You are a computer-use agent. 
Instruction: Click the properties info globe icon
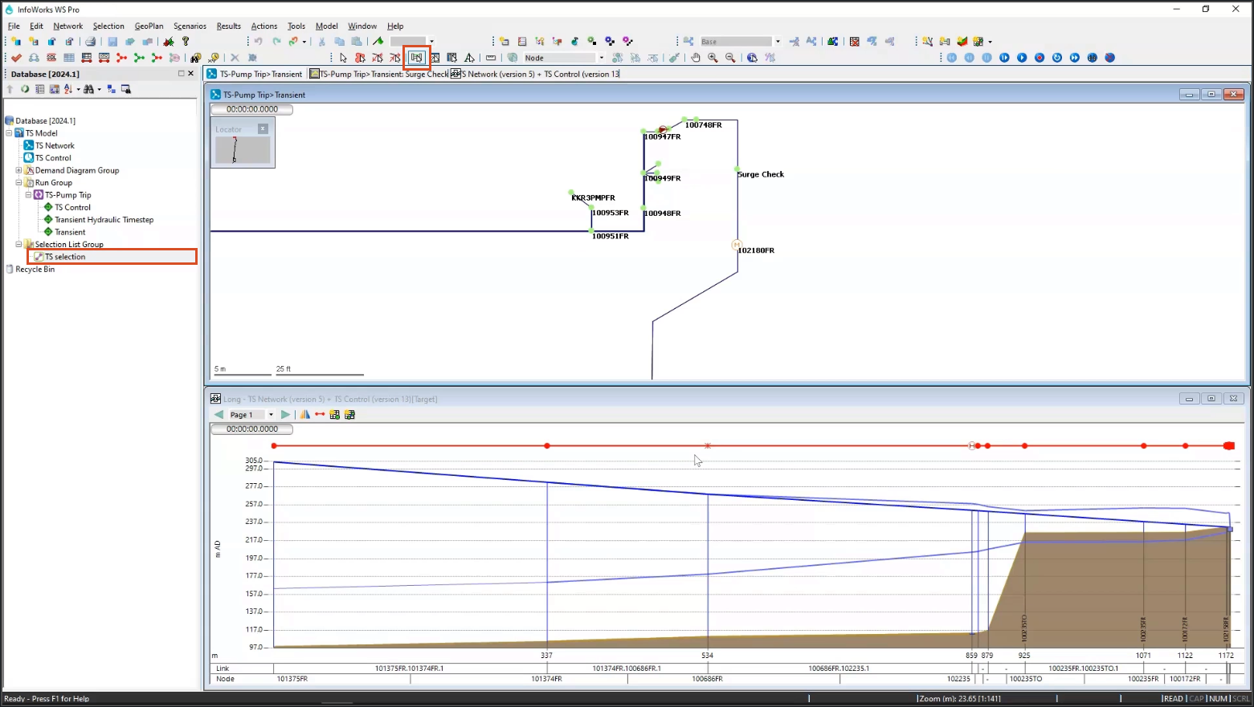coord(752,58)
